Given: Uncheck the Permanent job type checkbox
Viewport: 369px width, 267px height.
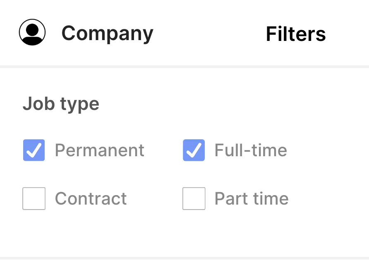Looking at the screenshot, I should coord(34,150).
